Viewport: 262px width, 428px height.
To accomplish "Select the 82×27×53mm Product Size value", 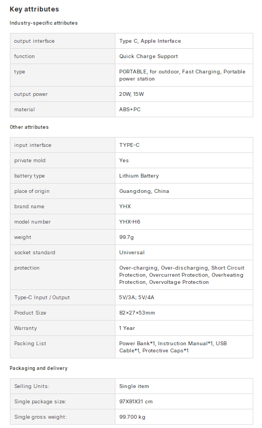I will (137, 313).
